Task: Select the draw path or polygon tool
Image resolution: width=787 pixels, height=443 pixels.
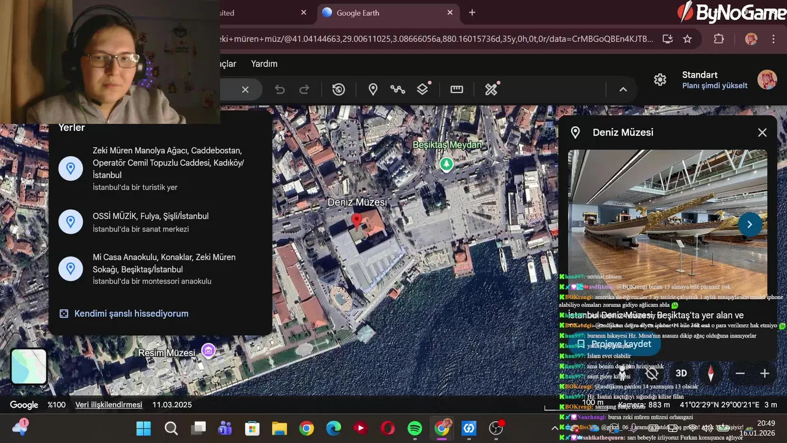Action: 398,90
